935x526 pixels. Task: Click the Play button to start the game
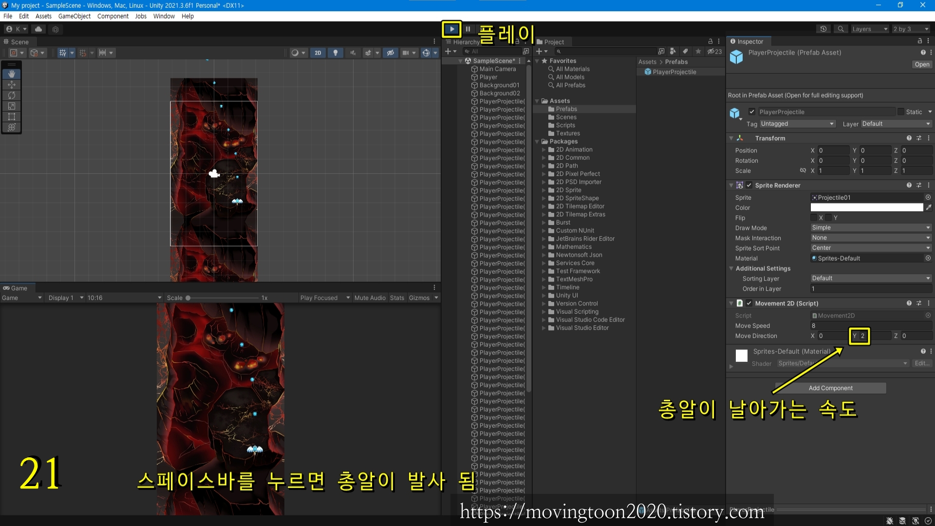[x=452, y=29]
